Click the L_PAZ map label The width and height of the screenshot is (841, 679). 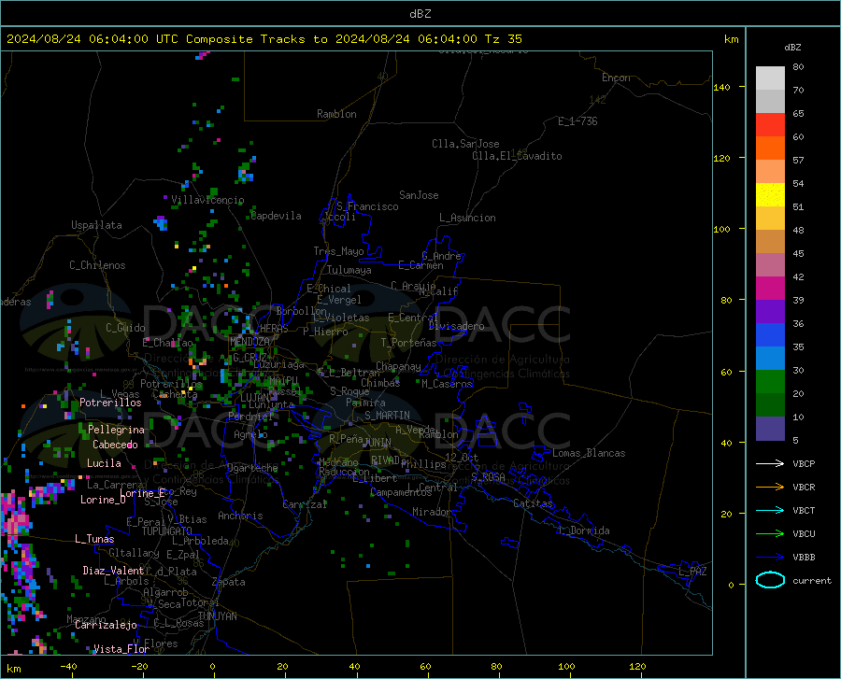692,572
